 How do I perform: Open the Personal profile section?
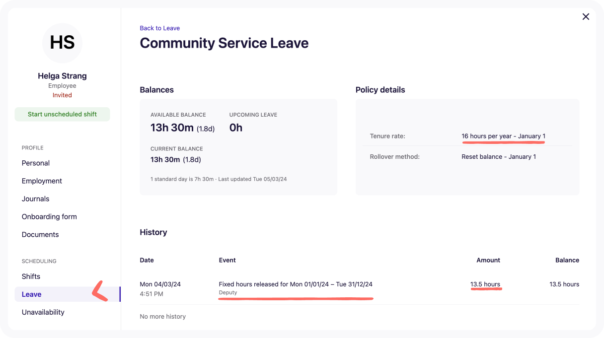pyautogui.click(x=36, y=163)
